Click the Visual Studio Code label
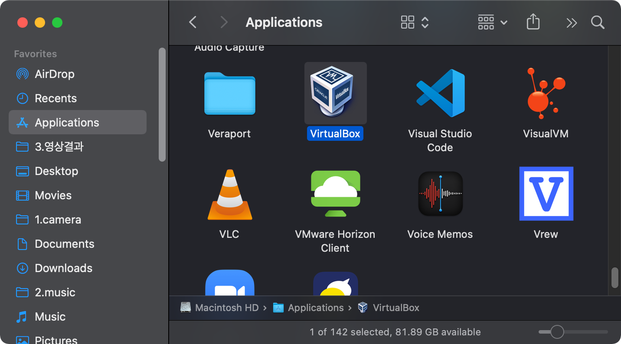 coord(440,140)
